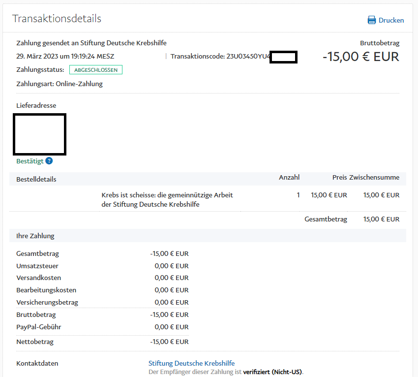Click the PayPal-Gebühr amount value

[171, 327]
